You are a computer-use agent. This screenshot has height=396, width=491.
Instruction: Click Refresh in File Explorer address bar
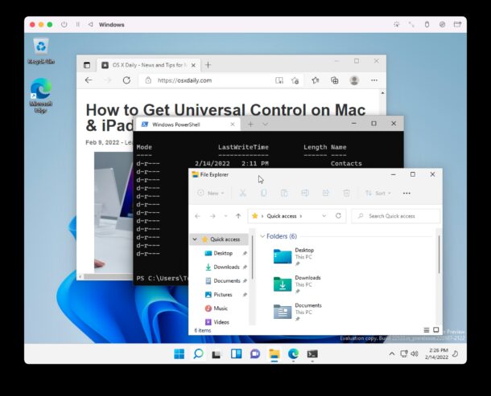pyautogui.click(x=339, y=216)
